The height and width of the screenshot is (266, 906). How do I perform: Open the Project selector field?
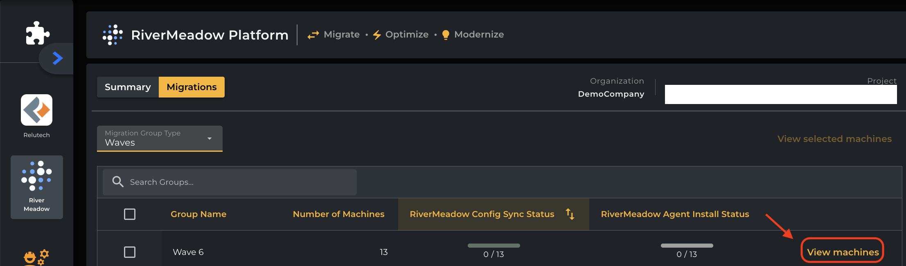tap(781, 94)
